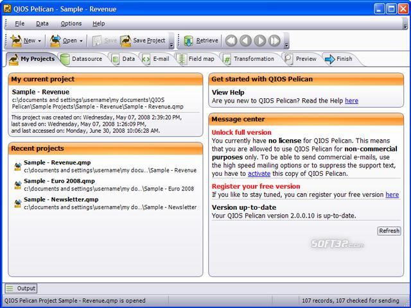The width and height of the screenshot is (411, 308).
Task: Click the Preview tab magnifier icon
Action: tap(288, 59)
